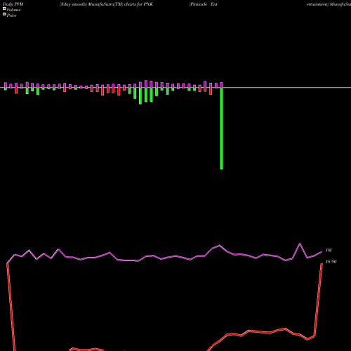The height and width of the screenshot is (351, 351).
Task: Click the tallest green spike bar
Action: (x=221, y=128)
